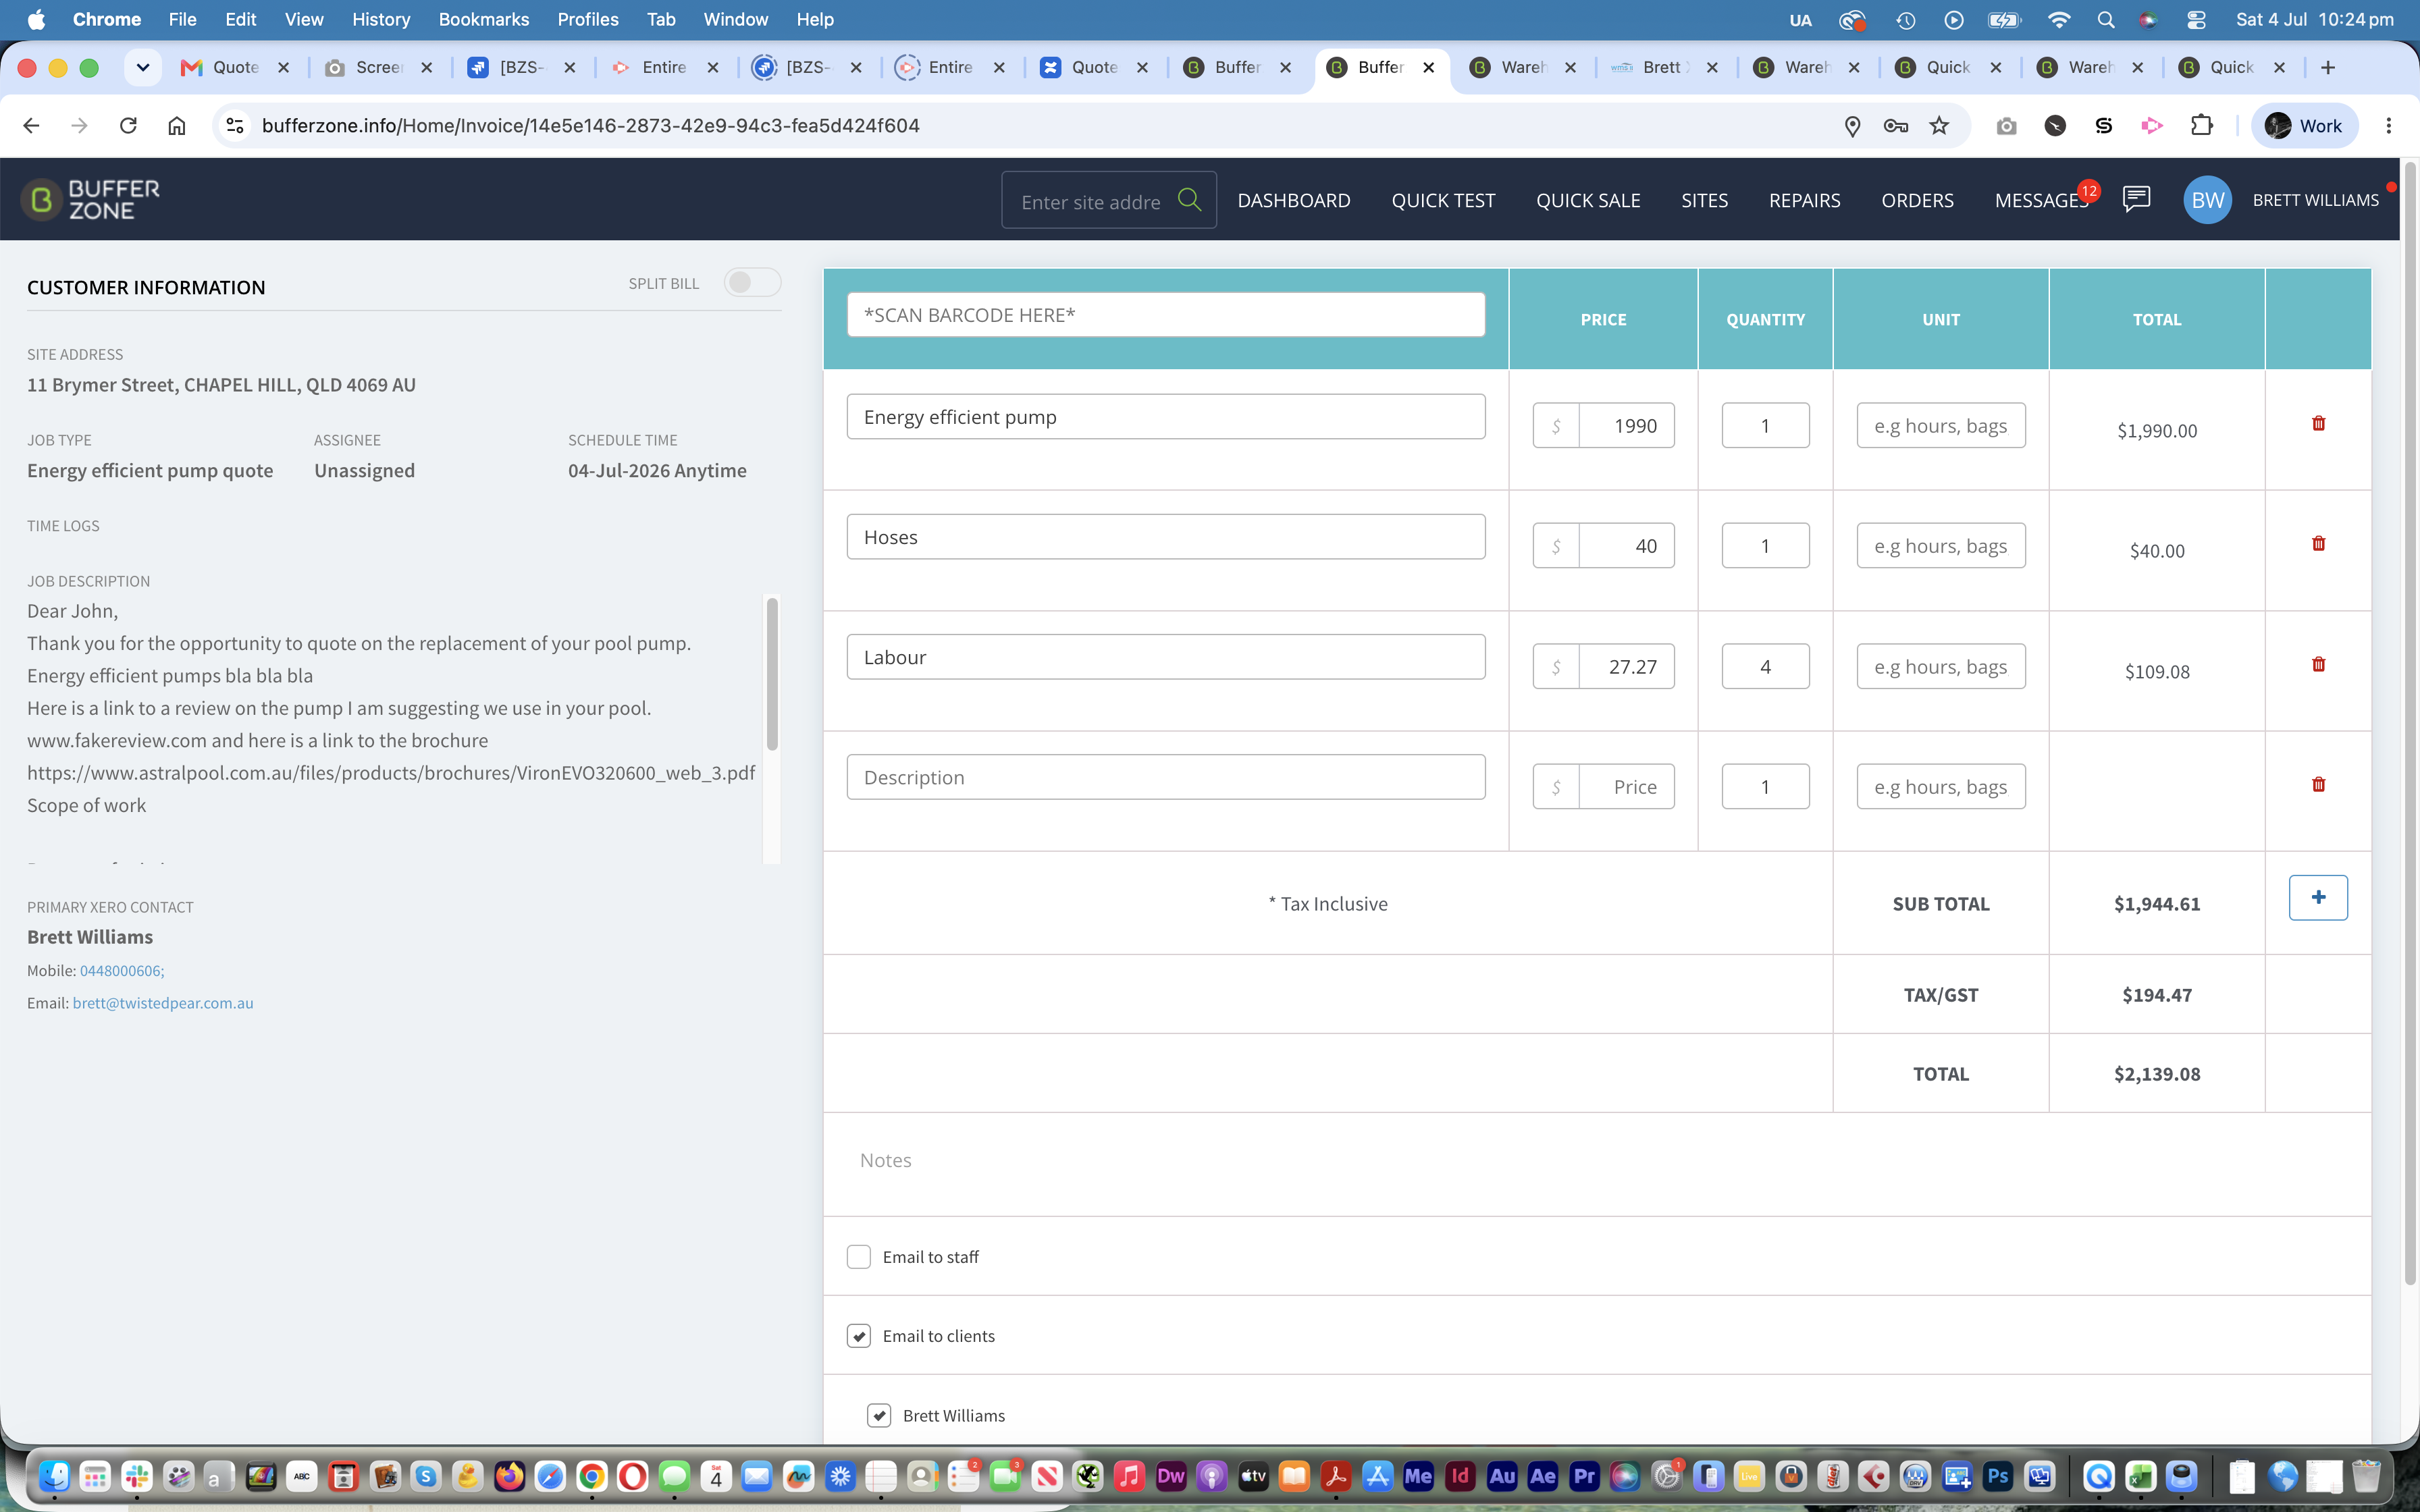Click the Notes text area
The width and height of the screenshot is (2420, 1512).
point(1596,1161)
